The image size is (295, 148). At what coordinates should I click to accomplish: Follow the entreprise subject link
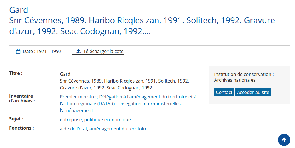tap(71, 120)
